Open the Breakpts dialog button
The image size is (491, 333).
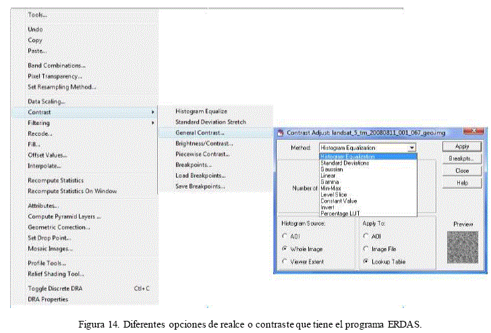(462, 159)
